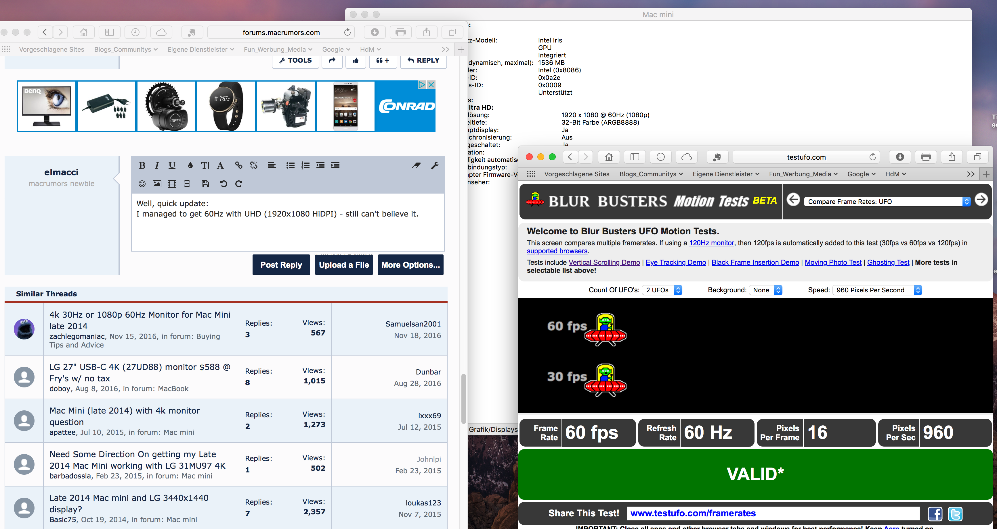Open the text color drop icon

[x=190, y=165]
